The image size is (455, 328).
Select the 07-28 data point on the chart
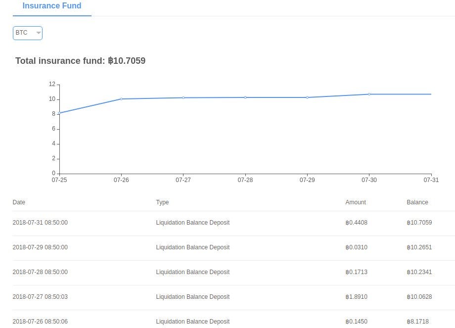(x=245, y=97)
